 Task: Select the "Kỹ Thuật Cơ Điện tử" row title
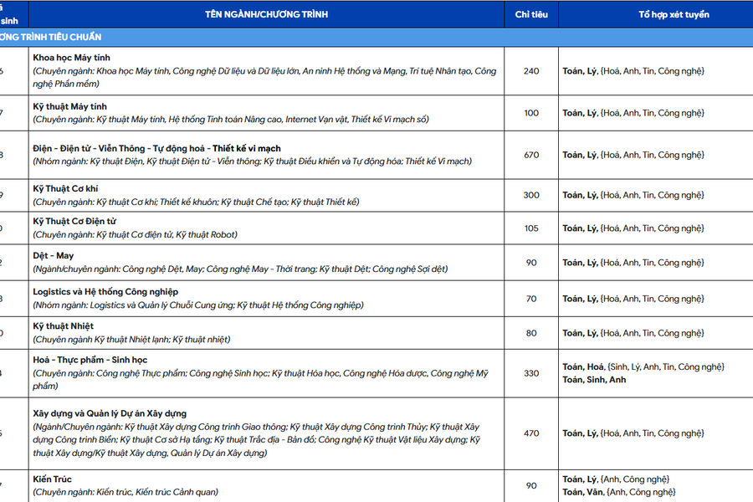point(74,221)
